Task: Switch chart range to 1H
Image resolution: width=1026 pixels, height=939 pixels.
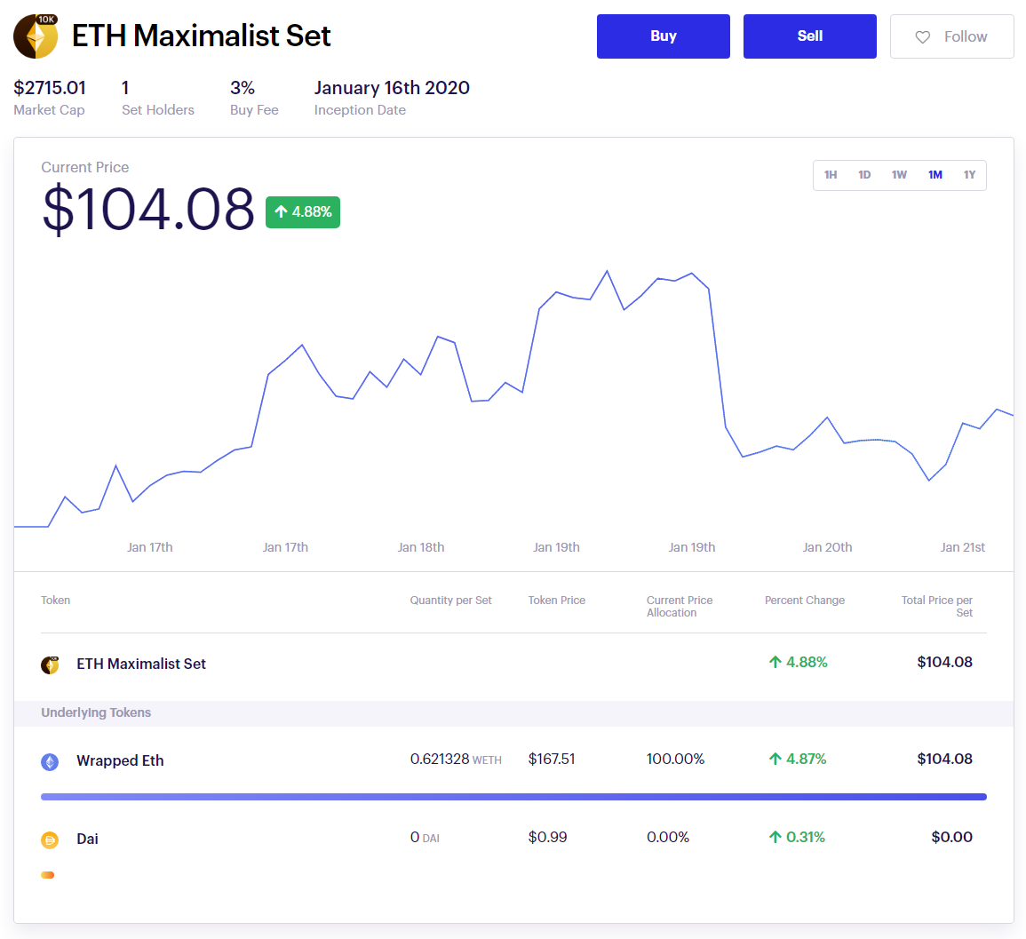Action: point(831,175)
